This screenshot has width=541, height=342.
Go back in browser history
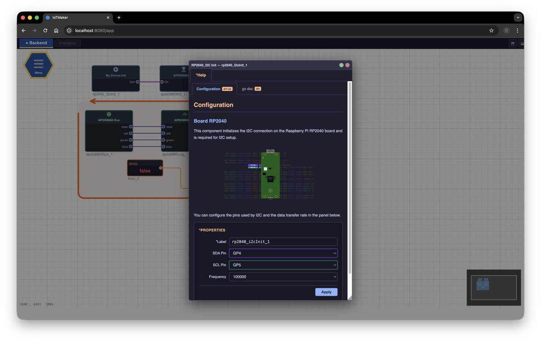(23, 31)
